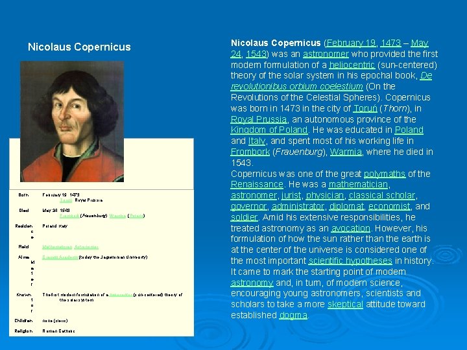Select the 'Field' label in the infobox
Image resolution: width=467 pixels, height=350 pixels.
tap(23, 247)
